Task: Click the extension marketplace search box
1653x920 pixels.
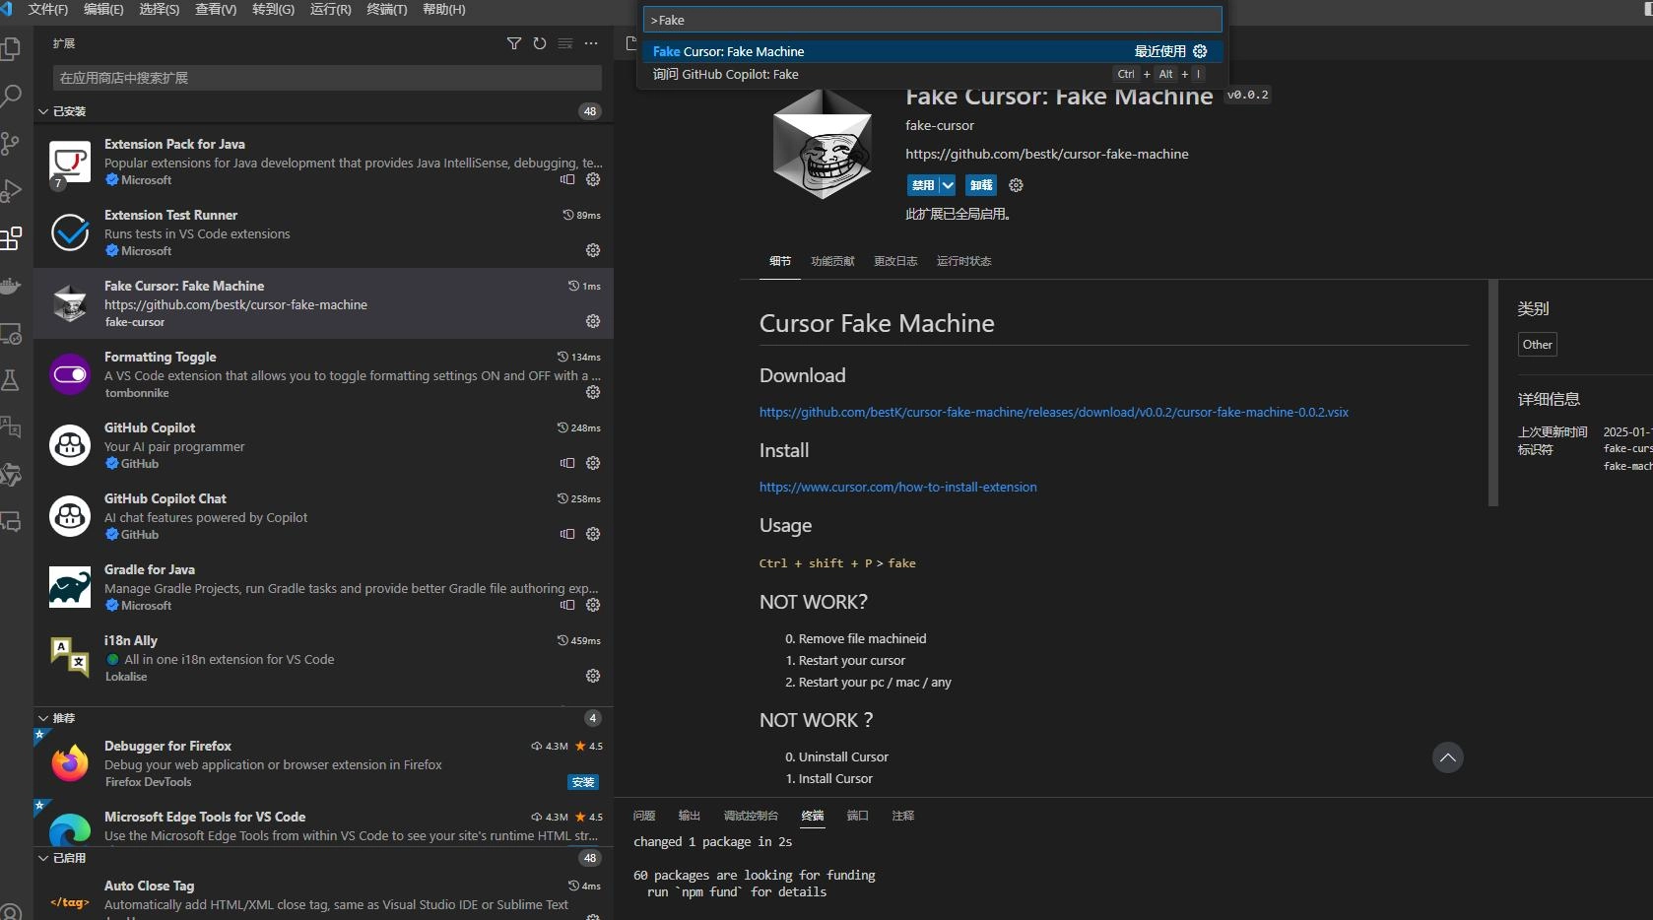Action: (327, 78)
